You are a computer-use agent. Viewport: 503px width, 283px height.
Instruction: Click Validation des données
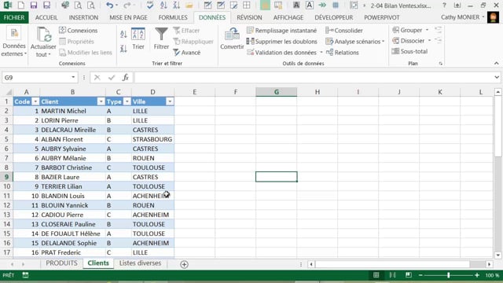click(281, 53)
